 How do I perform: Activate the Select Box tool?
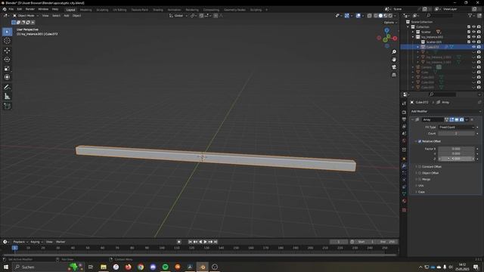pos(7,32)
